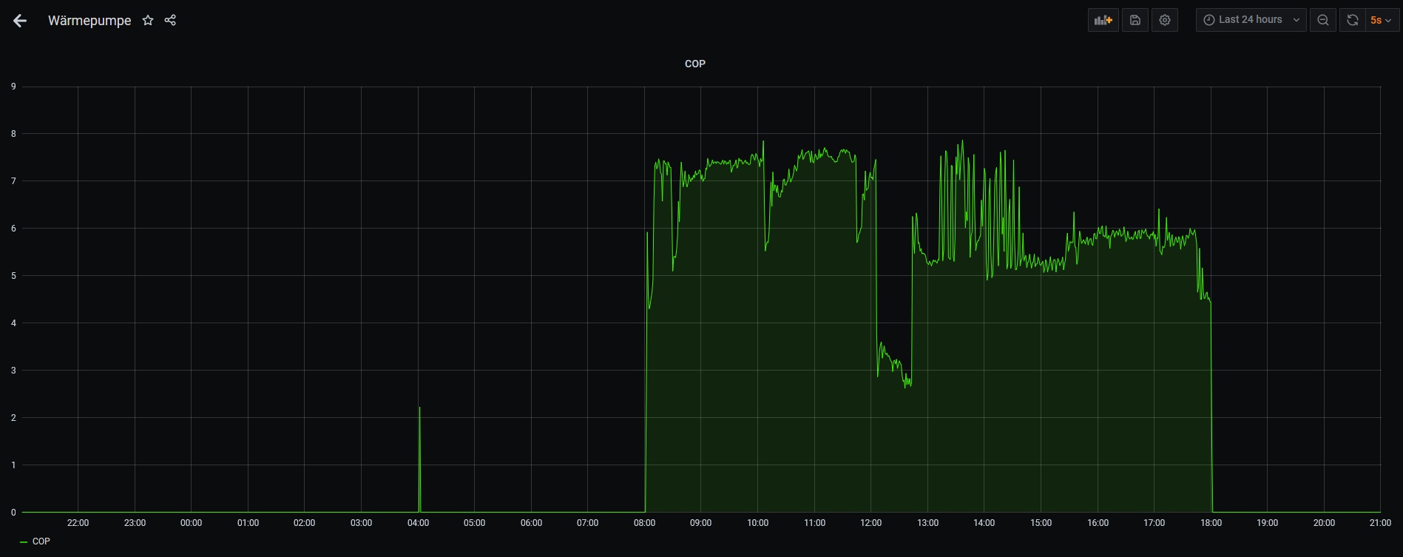
Task: Save the dashboard
Action: pyautogui.click(x=1135, y=20)
